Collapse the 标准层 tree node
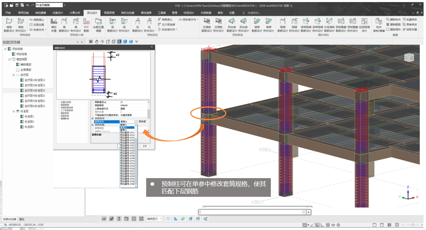 [14, 111]
